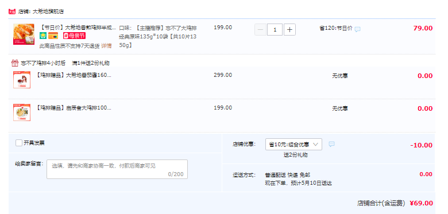Click the green service badge icon
Image resolution: width=448 pixels, height=214 pixels.
click(43, 36)
